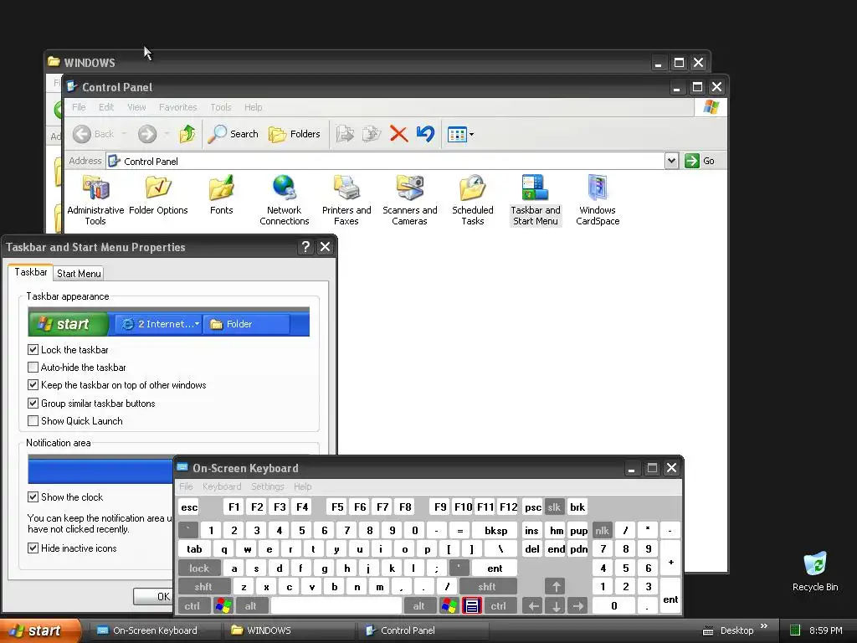857x643 pixels.
Task: Click the clock showing 8:59 PM
Action: [x=826, y=630]
